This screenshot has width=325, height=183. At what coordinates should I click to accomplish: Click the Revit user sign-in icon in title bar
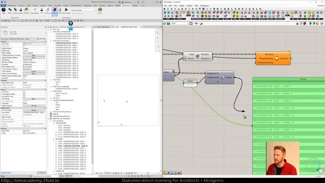click(123, 2)
